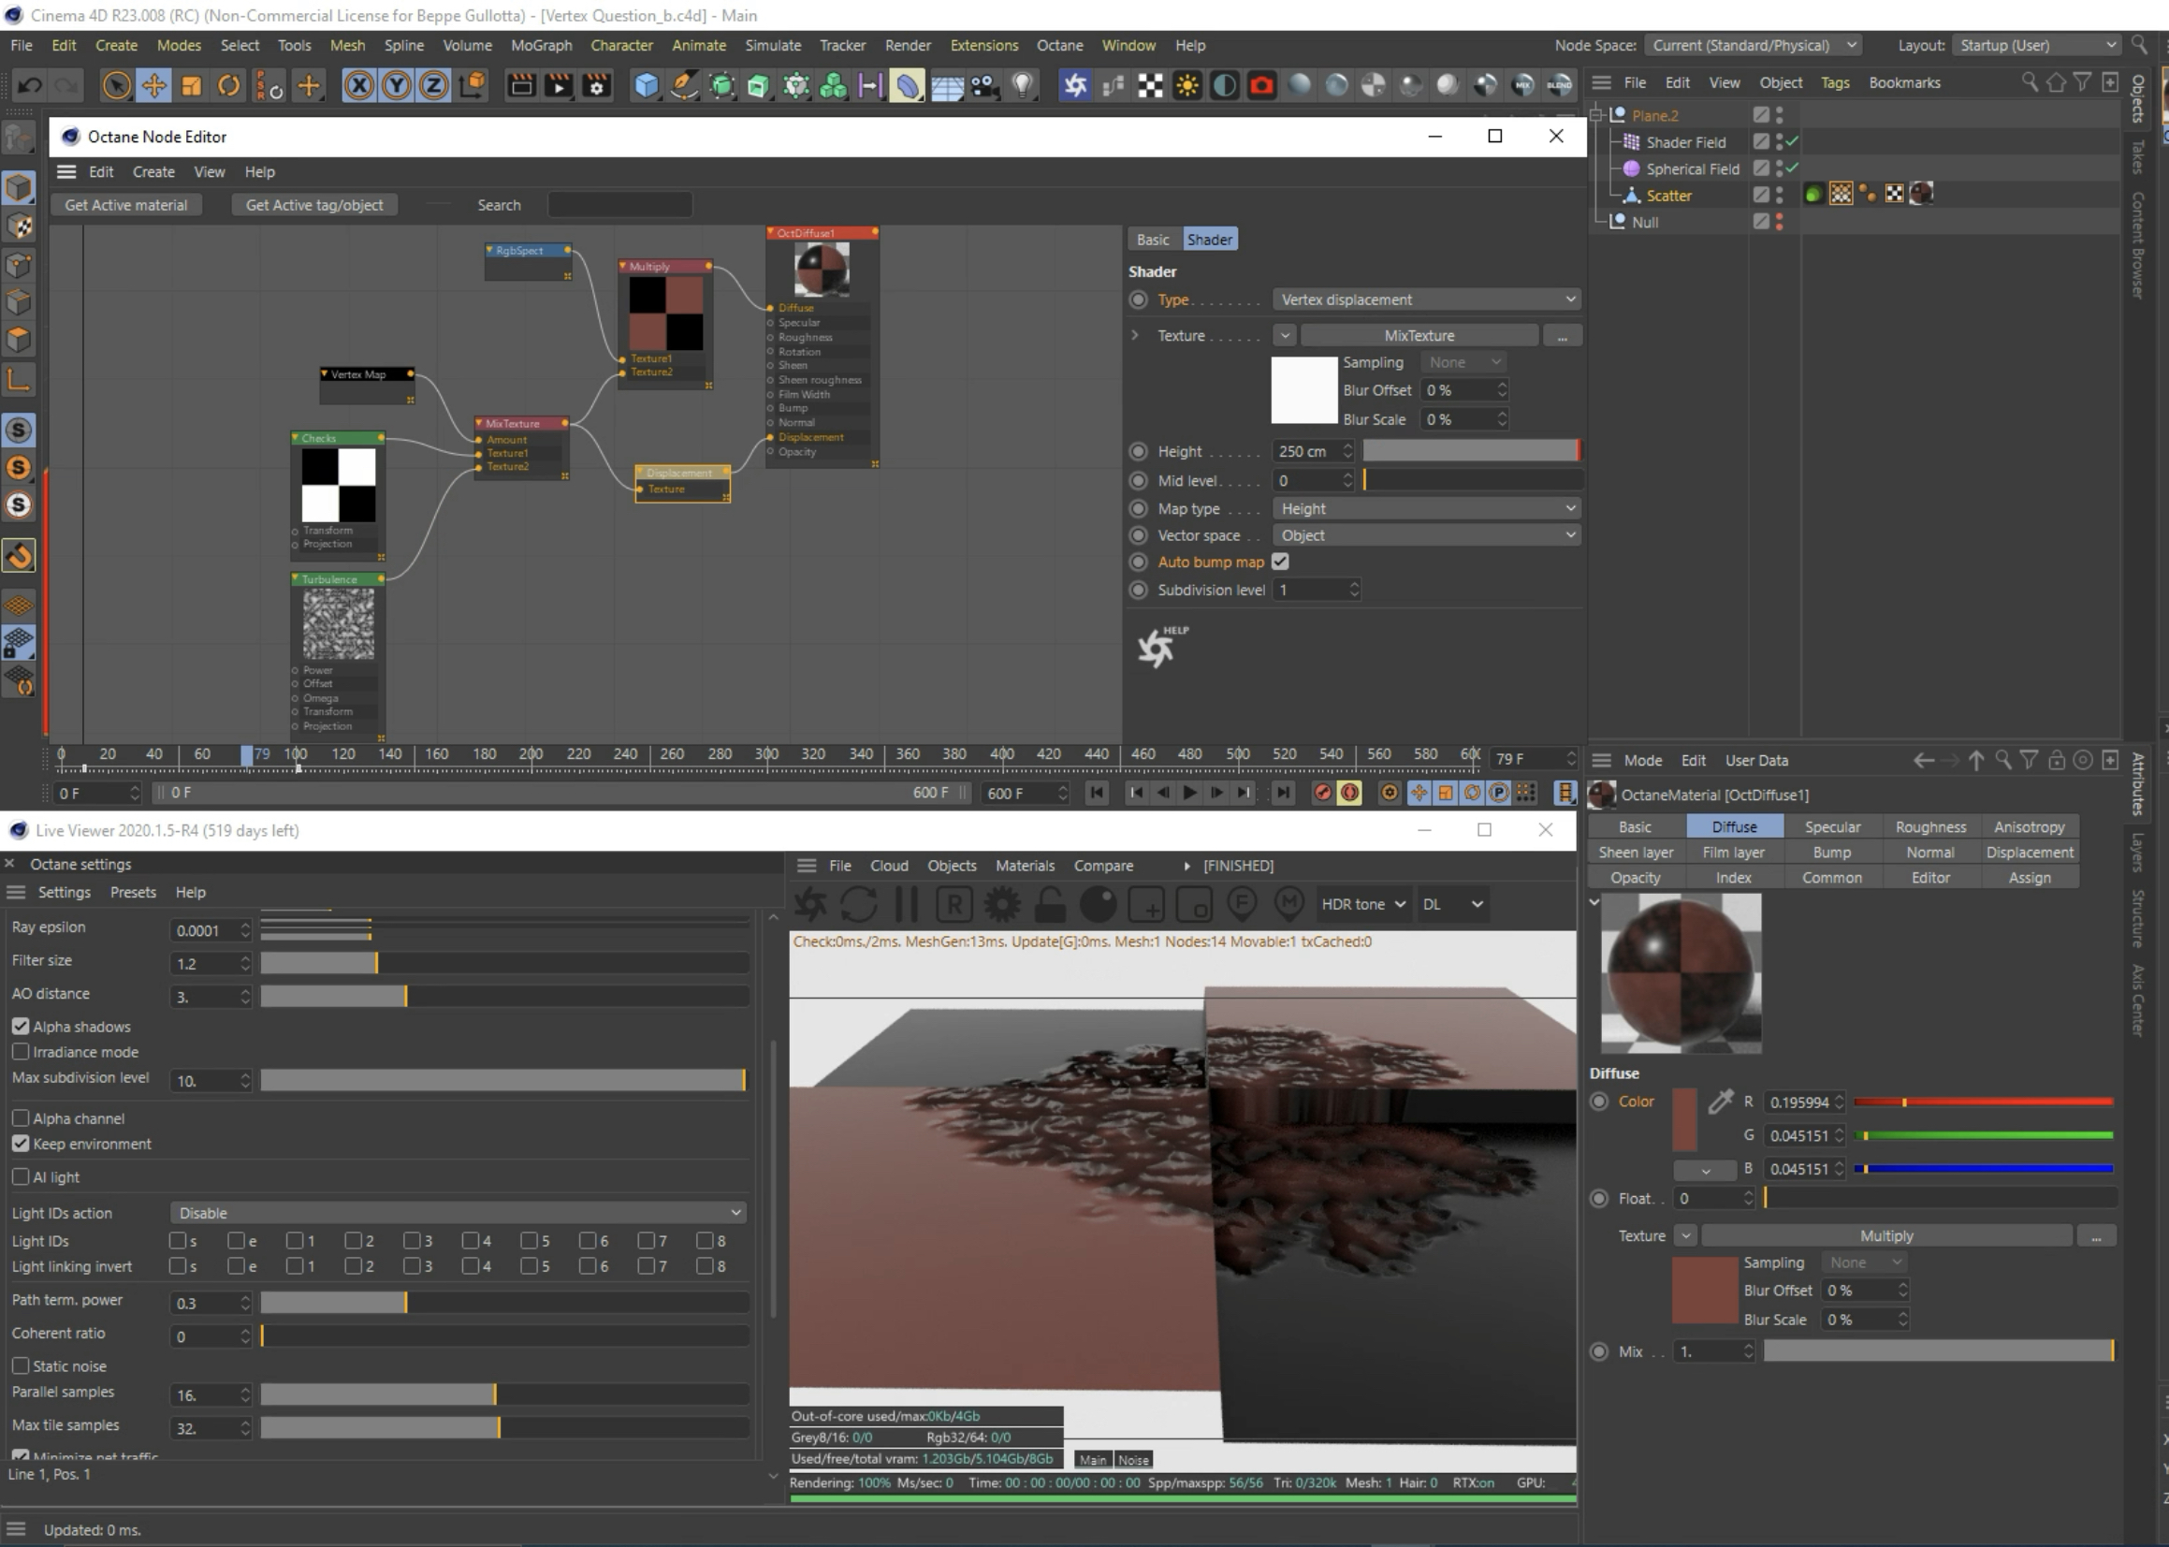Open Octane settings gear in Live Viewer
The image size is (2169, 1547).
point(1001,904)
